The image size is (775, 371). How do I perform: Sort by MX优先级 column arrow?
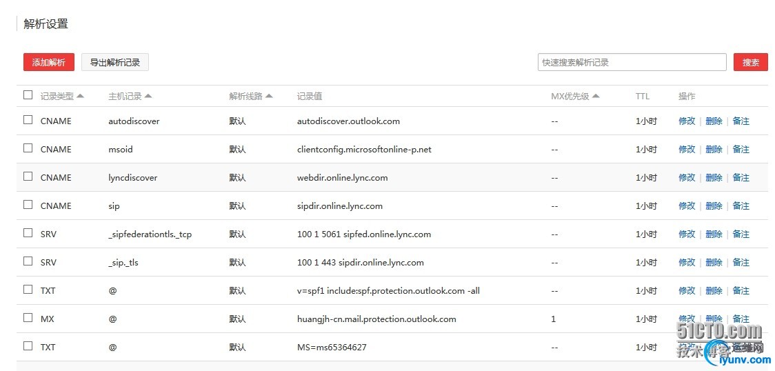[x=596, y=96]
